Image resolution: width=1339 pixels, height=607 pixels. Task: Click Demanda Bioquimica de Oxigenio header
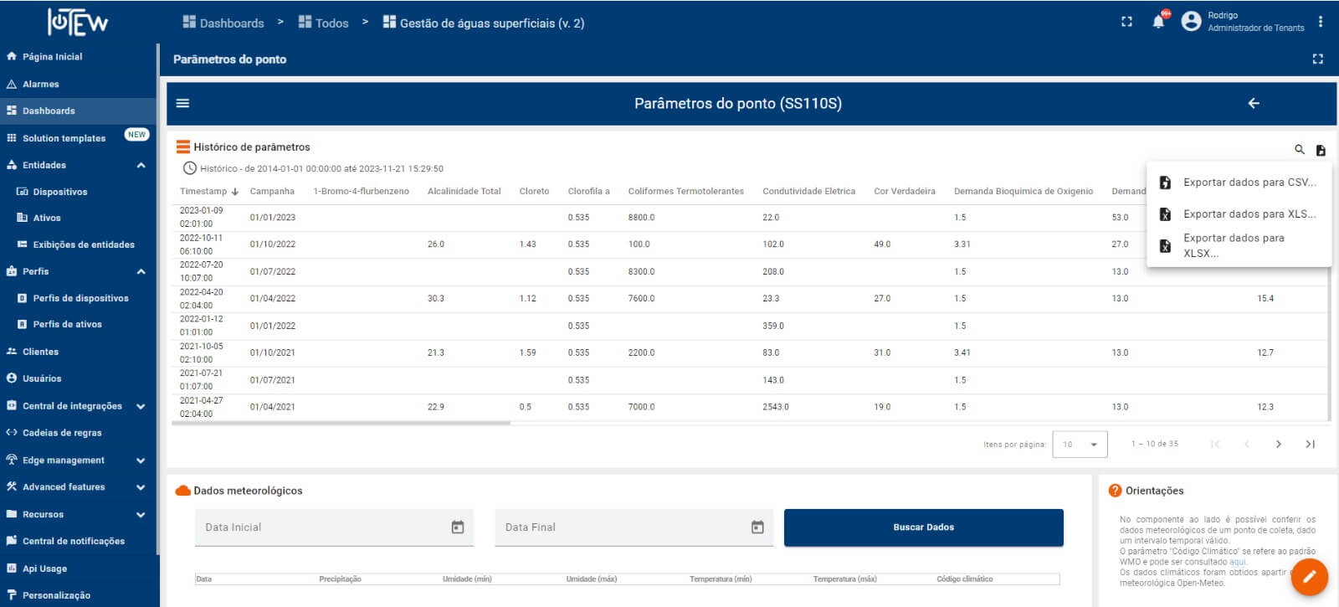[1023, 192]
